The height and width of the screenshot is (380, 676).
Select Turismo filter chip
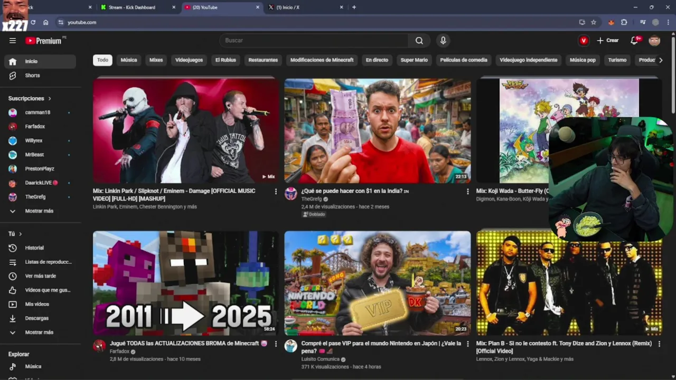(617, 60)
